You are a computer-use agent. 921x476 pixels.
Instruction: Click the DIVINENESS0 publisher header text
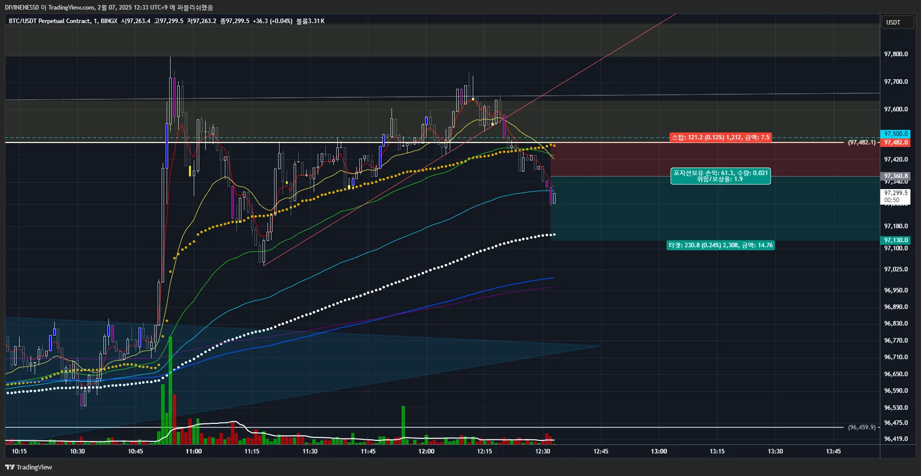coord(22,8)
